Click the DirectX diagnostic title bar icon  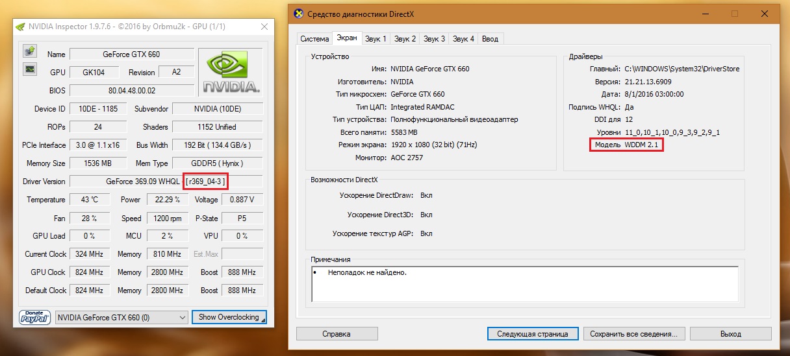click(x=299, y=13)
